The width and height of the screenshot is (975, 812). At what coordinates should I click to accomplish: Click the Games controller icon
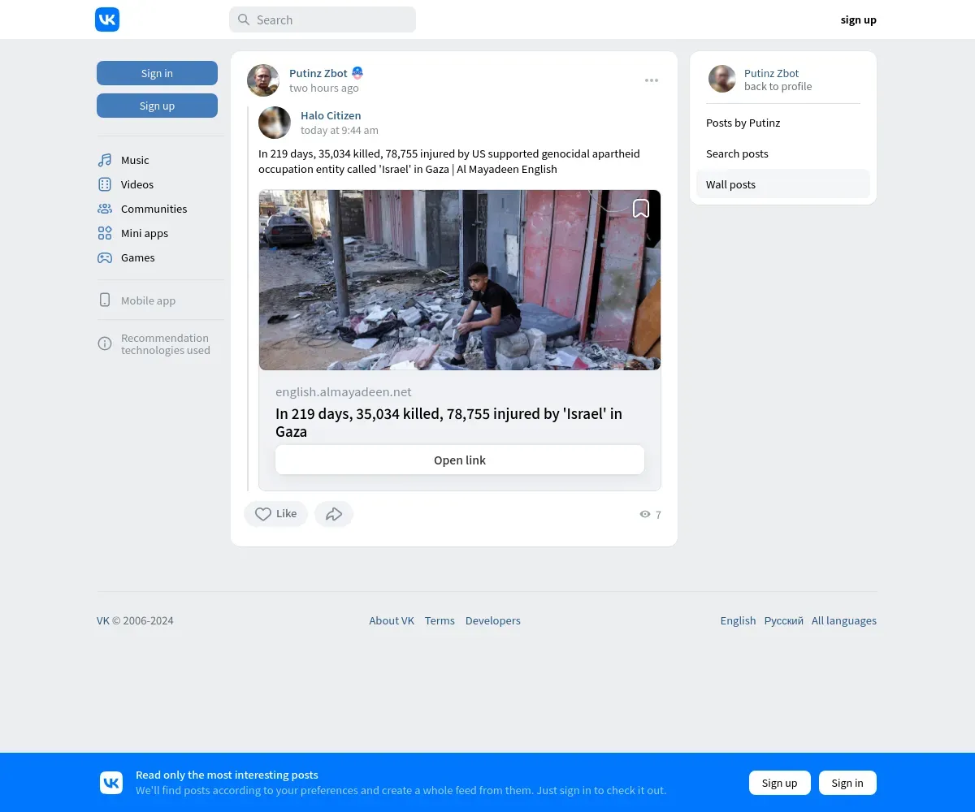105,257
